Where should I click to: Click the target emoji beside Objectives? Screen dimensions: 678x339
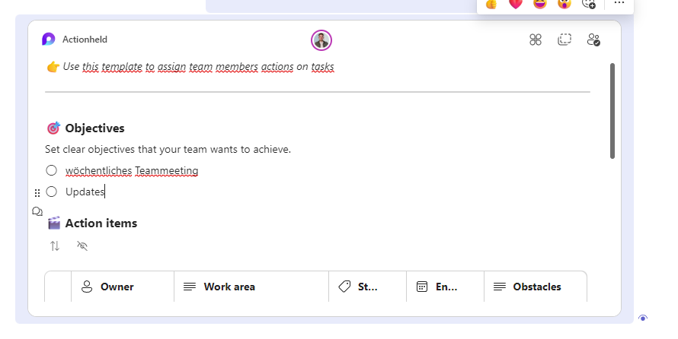tap(53, 128)
